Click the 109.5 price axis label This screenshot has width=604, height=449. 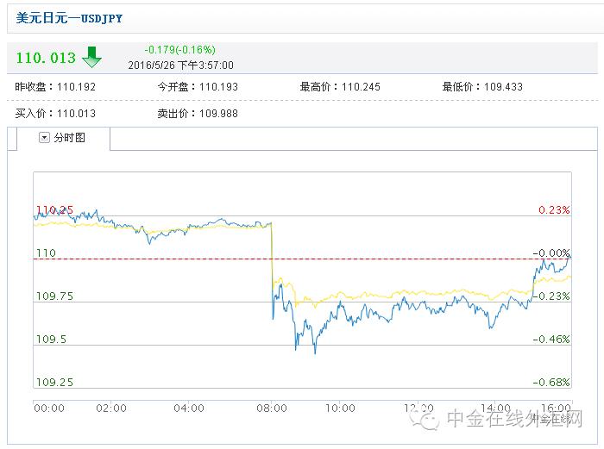pyautogui.click(x=51, y=340)
